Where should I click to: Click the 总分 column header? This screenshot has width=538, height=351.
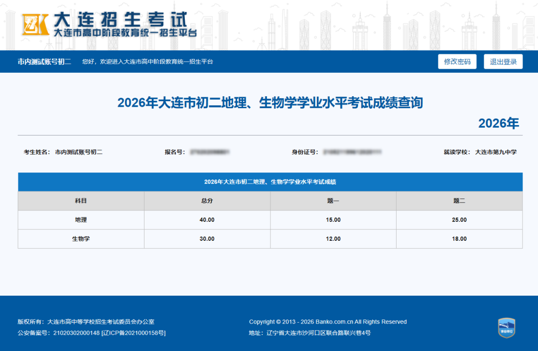(207, 200)
